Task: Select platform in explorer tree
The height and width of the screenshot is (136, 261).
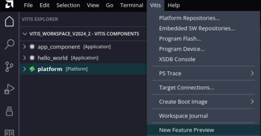Action: (83, 69)
